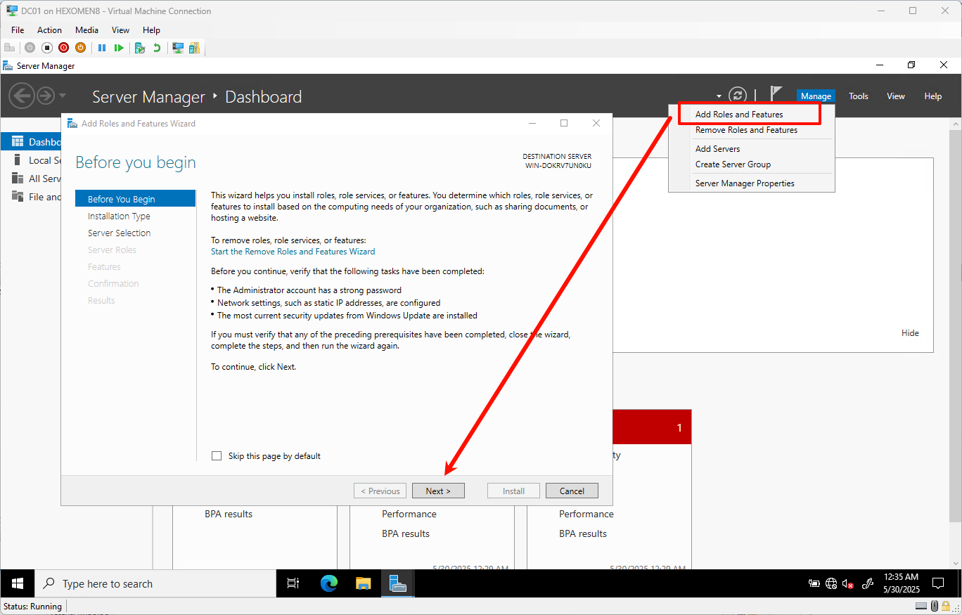Click the Server Manager refresh icon
Screen dimensions: 962x615
point(737,96)
